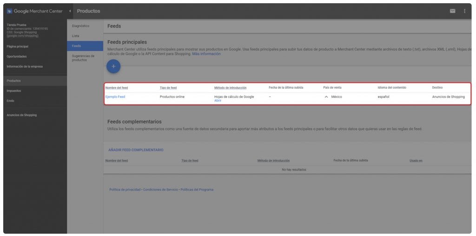This screenshot has width=476, height=236.
Task: Click the País de venta column header
Action: (x=331, y=88)
